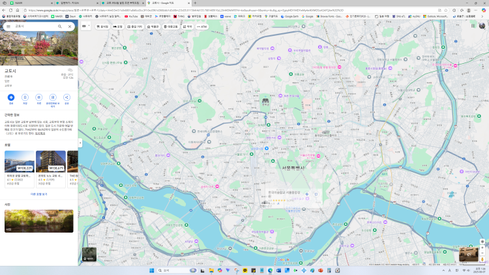The image size is (489, 275).
Task: Open the Google Earth bookmark
Action: tap(289, 16)
